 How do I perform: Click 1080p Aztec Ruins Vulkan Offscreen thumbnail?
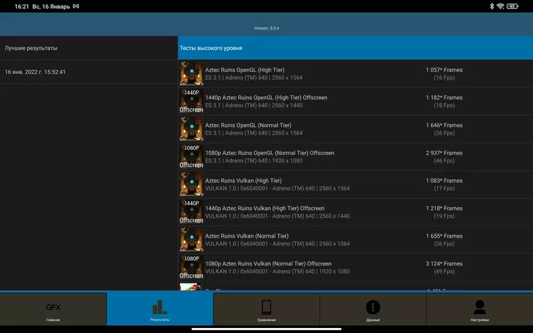(x=191, y=267)
